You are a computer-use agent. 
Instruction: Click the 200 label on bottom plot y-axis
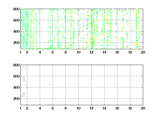[x=16, y=99]
